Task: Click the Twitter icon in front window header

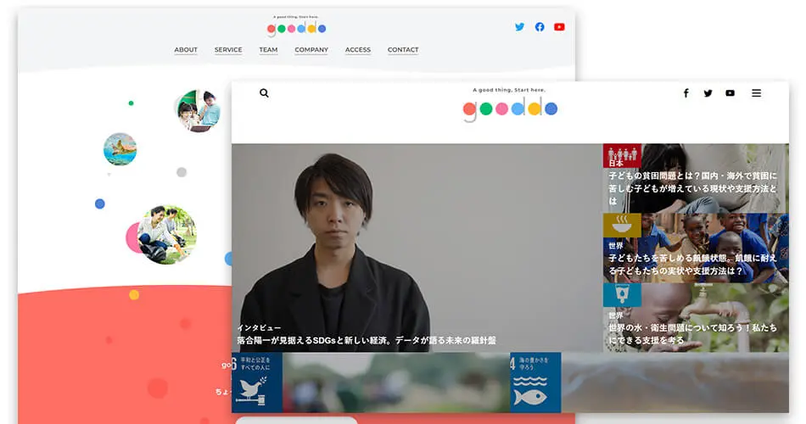Action: (x=708, y=93)
